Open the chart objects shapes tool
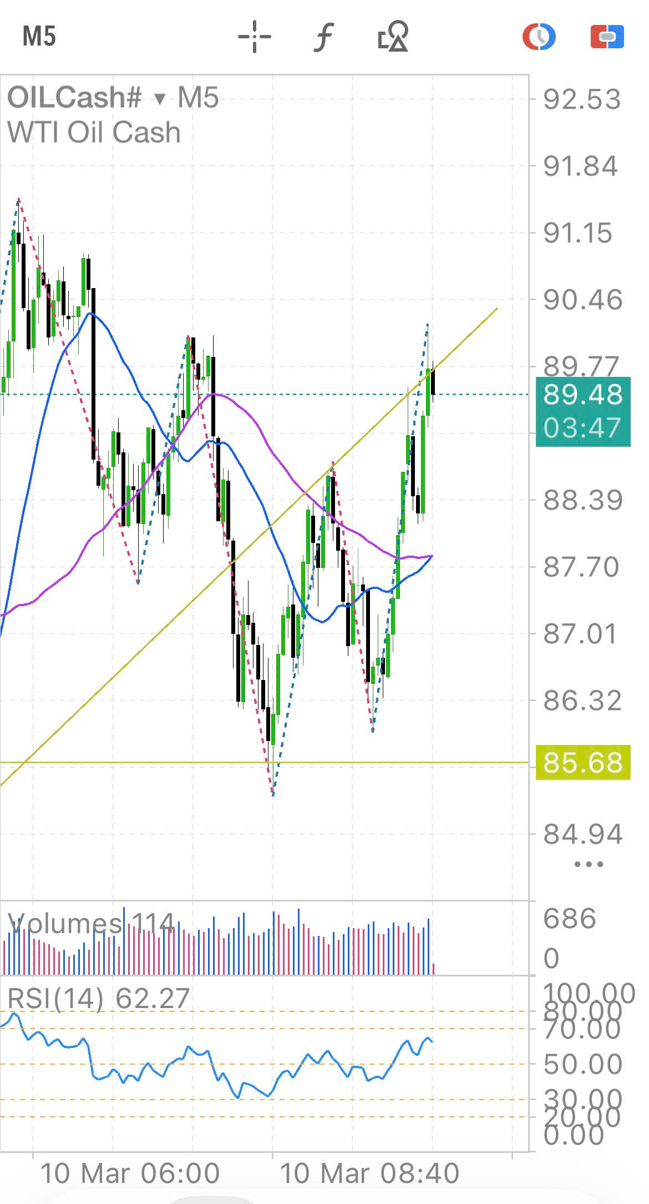 (393, 37)
